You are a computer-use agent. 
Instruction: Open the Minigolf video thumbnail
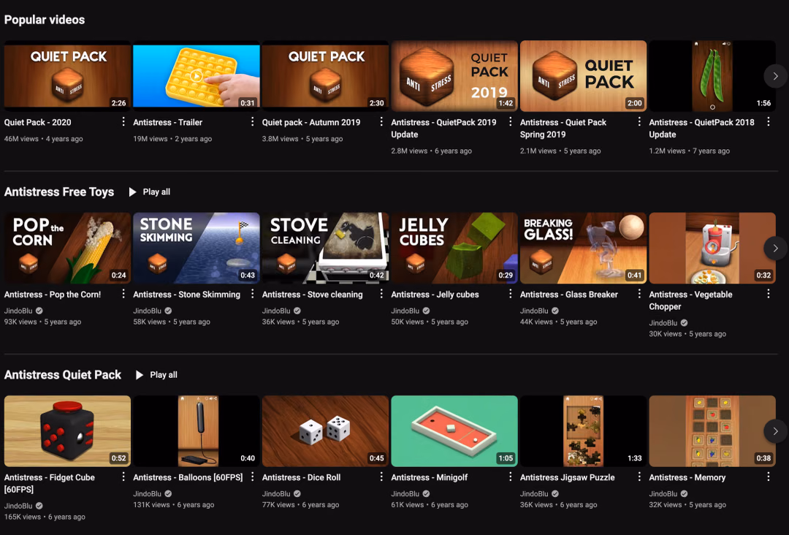[454, 430]
